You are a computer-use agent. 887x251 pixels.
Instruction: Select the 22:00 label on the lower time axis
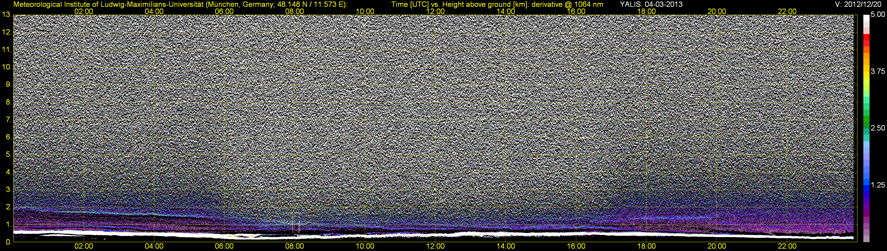pos(787,246)
